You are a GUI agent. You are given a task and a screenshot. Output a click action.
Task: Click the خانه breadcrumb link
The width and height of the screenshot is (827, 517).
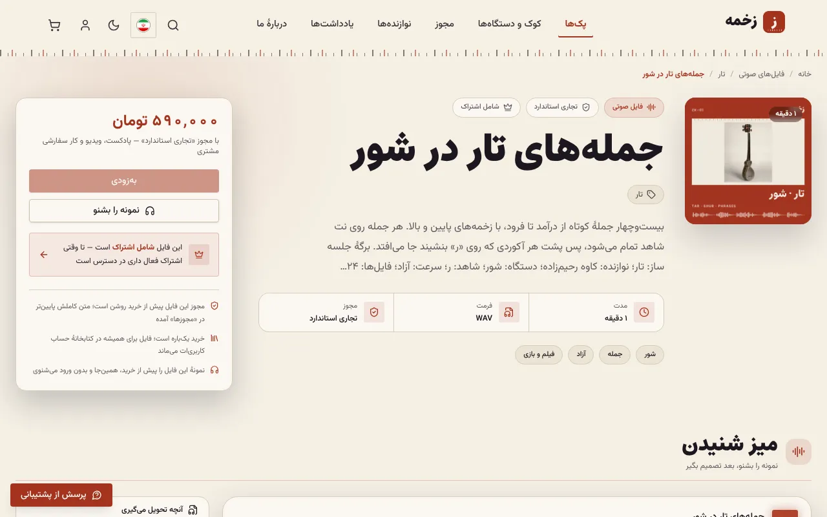pyautogui.click(x=804, y=74)
